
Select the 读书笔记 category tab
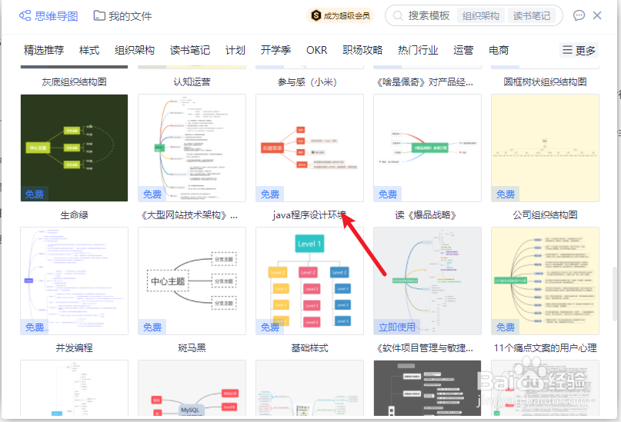point(190,50)
